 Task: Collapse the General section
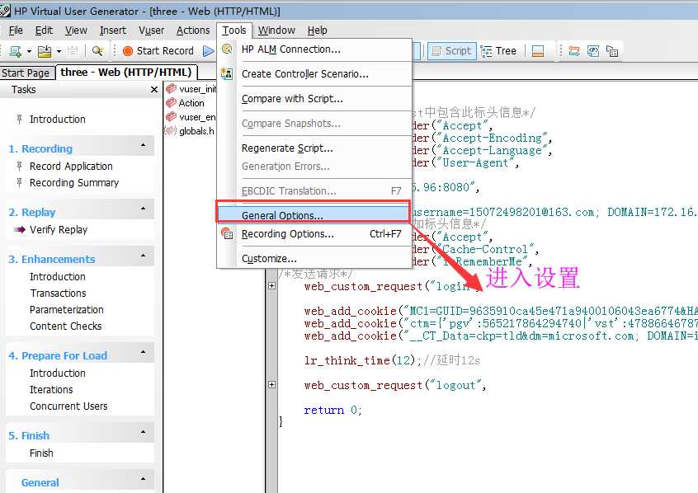pyautogui.click(x=143, y=479)
